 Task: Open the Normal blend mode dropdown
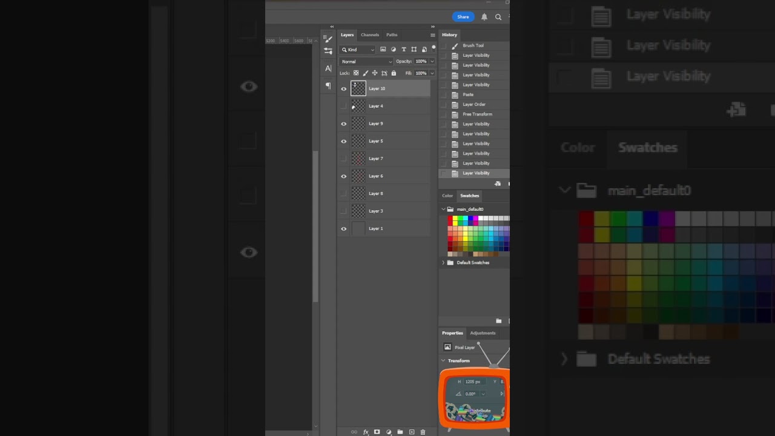point(366,62)
